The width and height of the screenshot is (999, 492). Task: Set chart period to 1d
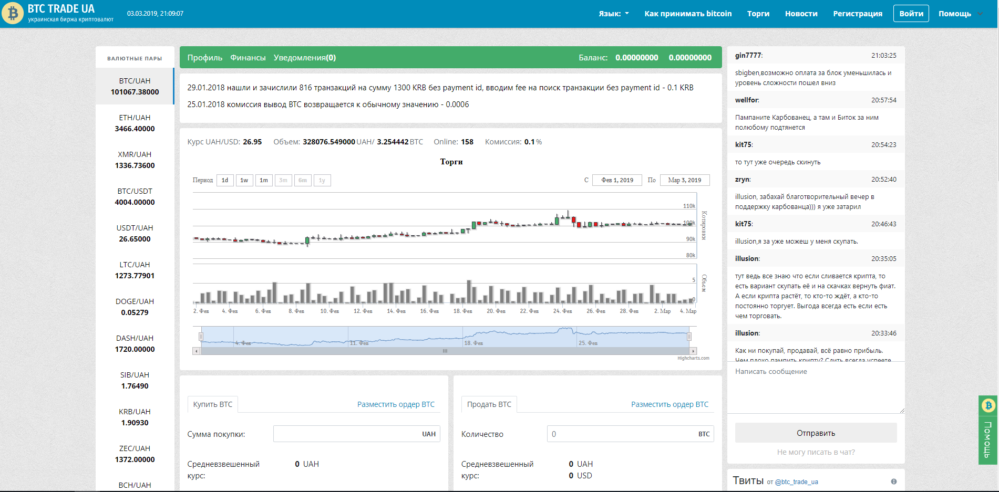pyautogui.click(x=225, y=180)
